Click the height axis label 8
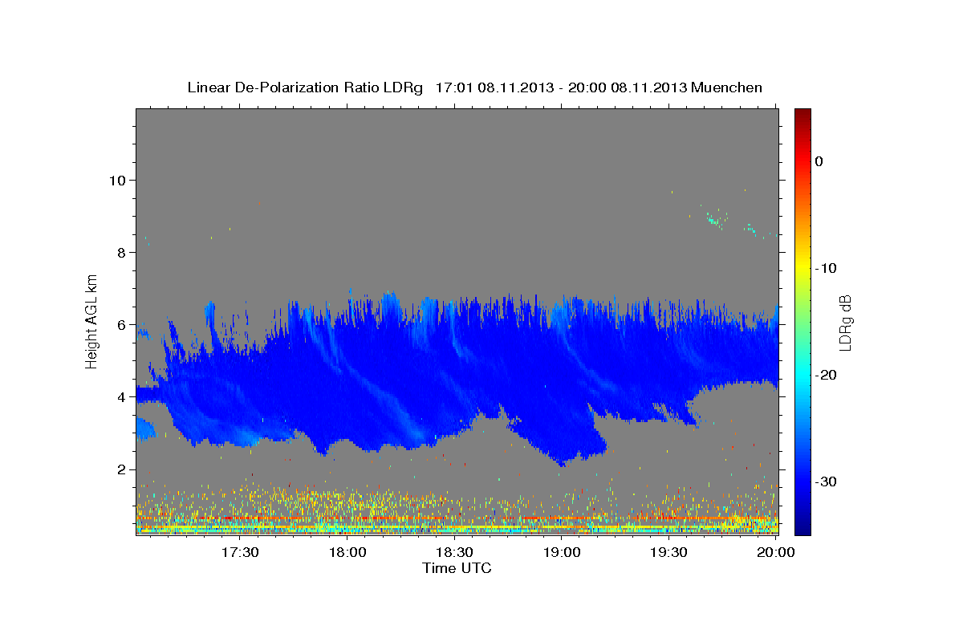 120,252
